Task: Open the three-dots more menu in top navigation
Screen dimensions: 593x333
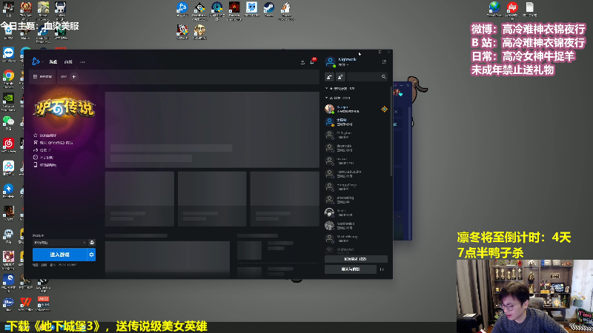Action: [82, 62]
